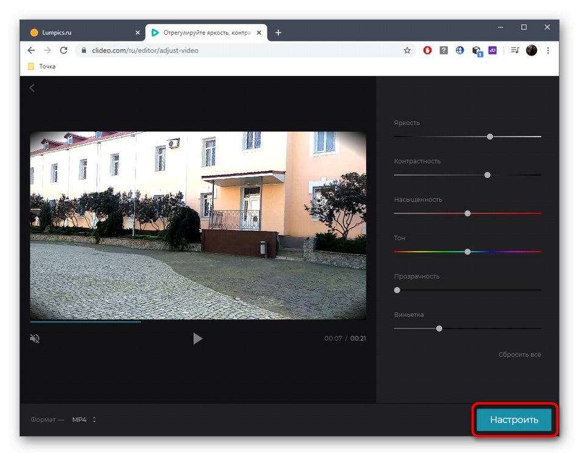Screen dimensions: 579x456
Task: Click the video preview frame
Action: 198,225
